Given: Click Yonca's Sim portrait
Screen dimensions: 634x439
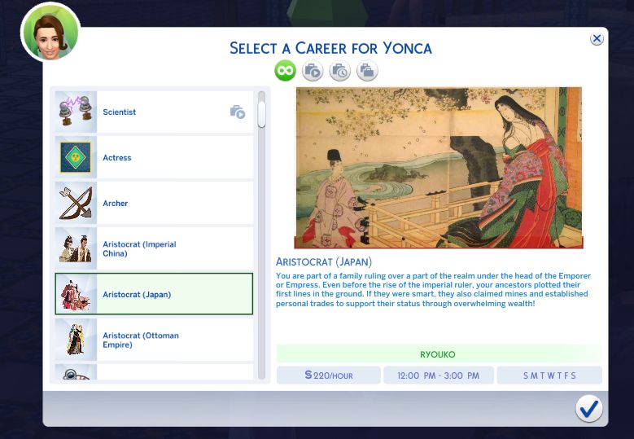Looking at the screenshot, I should 50,34.
